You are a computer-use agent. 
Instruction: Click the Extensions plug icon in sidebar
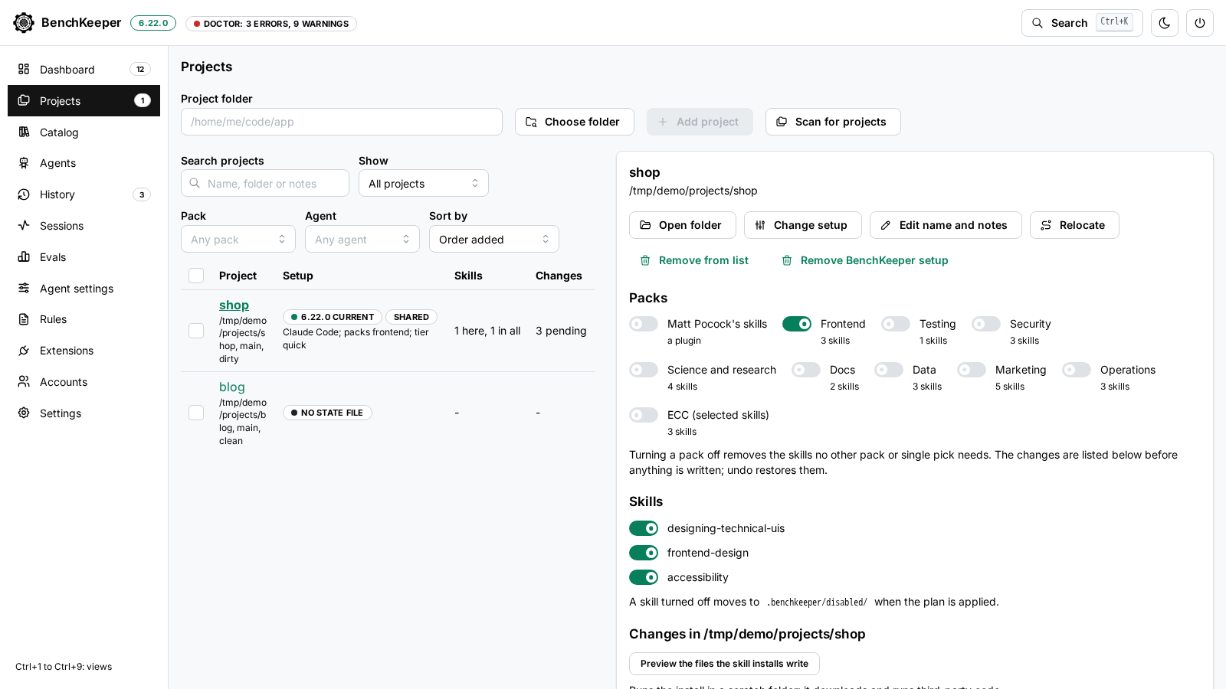click(24, 351)
